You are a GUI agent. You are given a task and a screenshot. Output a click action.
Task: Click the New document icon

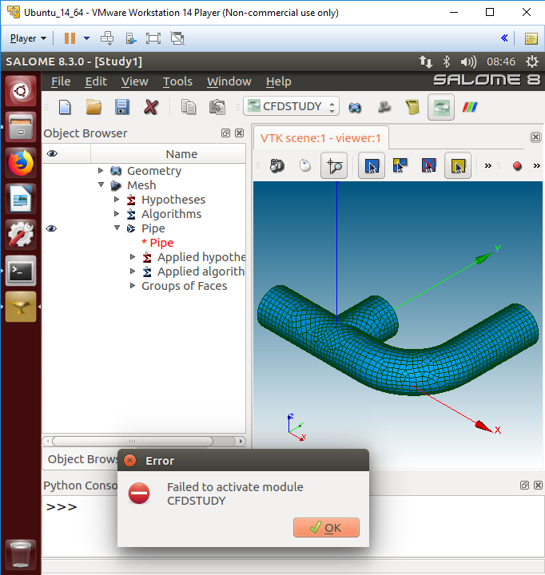pos(66,107)
